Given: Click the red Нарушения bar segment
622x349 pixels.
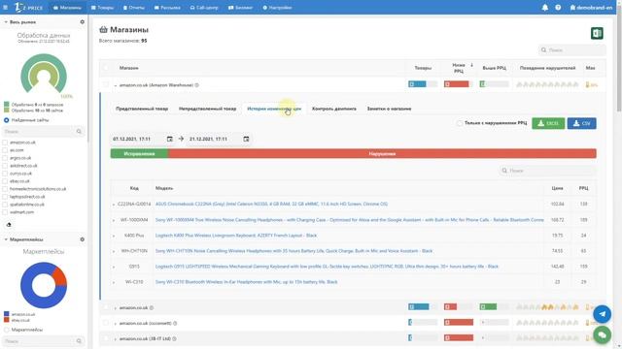Looking at the screenshot, I should click(x=382, y=153).
